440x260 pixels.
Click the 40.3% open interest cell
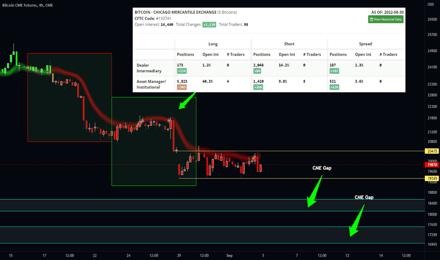tap(207, 81)
